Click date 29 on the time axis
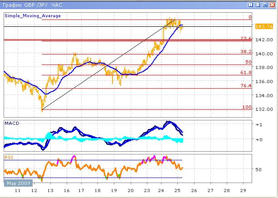 pos(244,192)
